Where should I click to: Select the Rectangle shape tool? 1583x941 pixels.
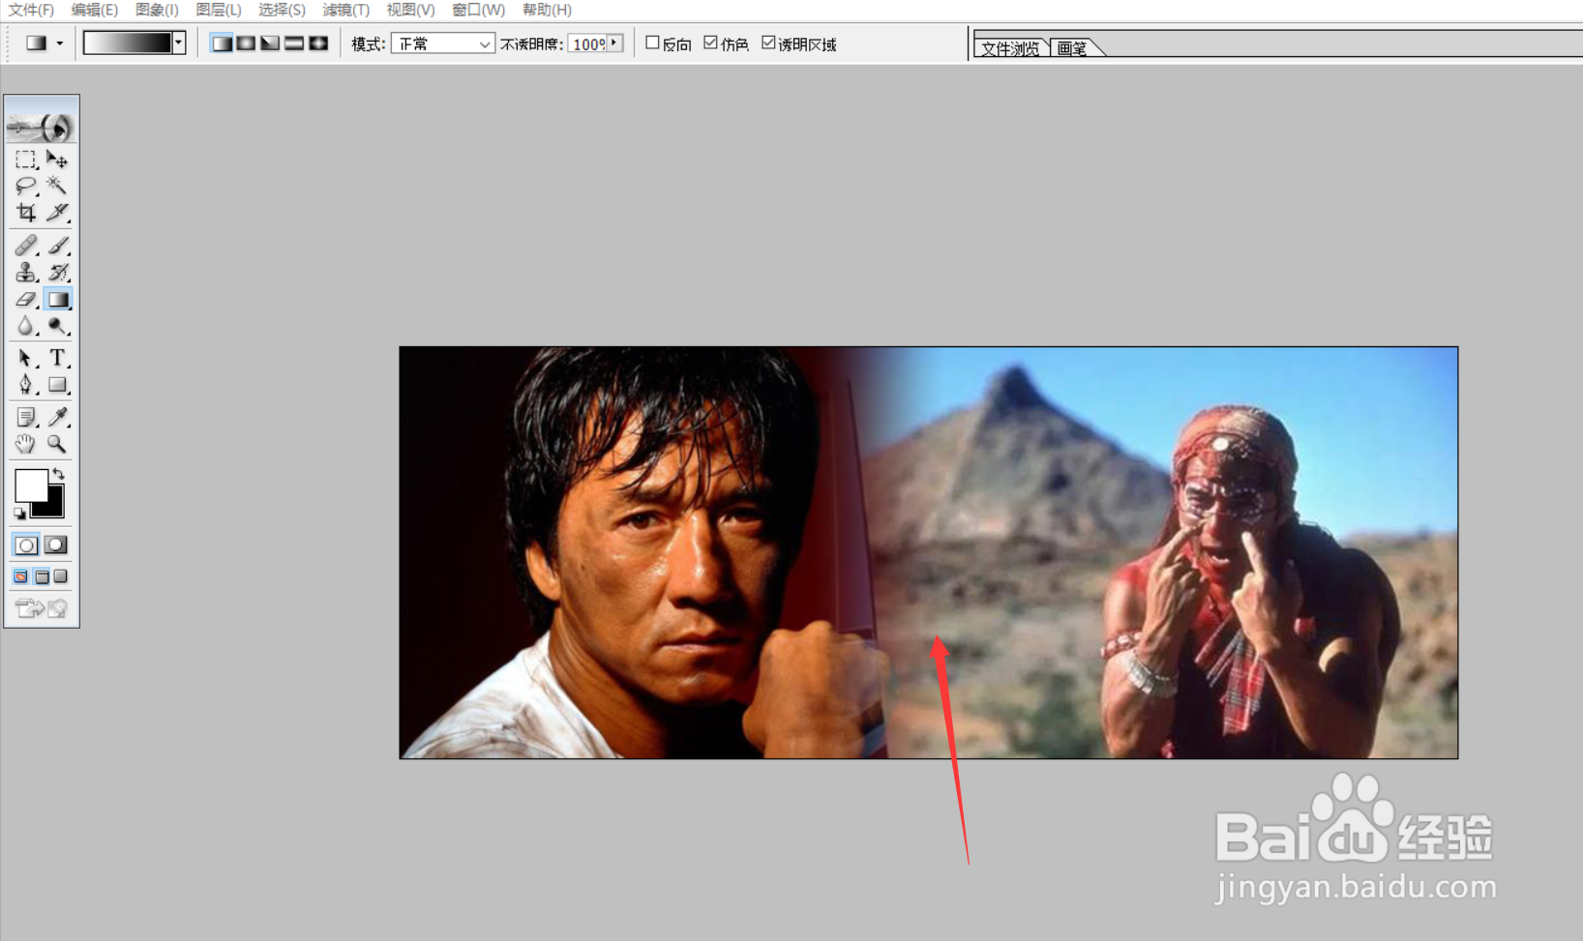coord(57,385)
